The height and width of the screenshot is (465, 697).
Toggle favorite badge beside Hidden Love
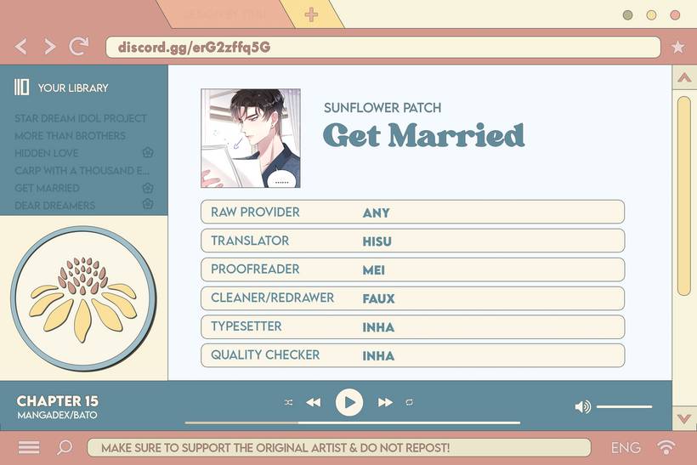click(x=147, y=153)
